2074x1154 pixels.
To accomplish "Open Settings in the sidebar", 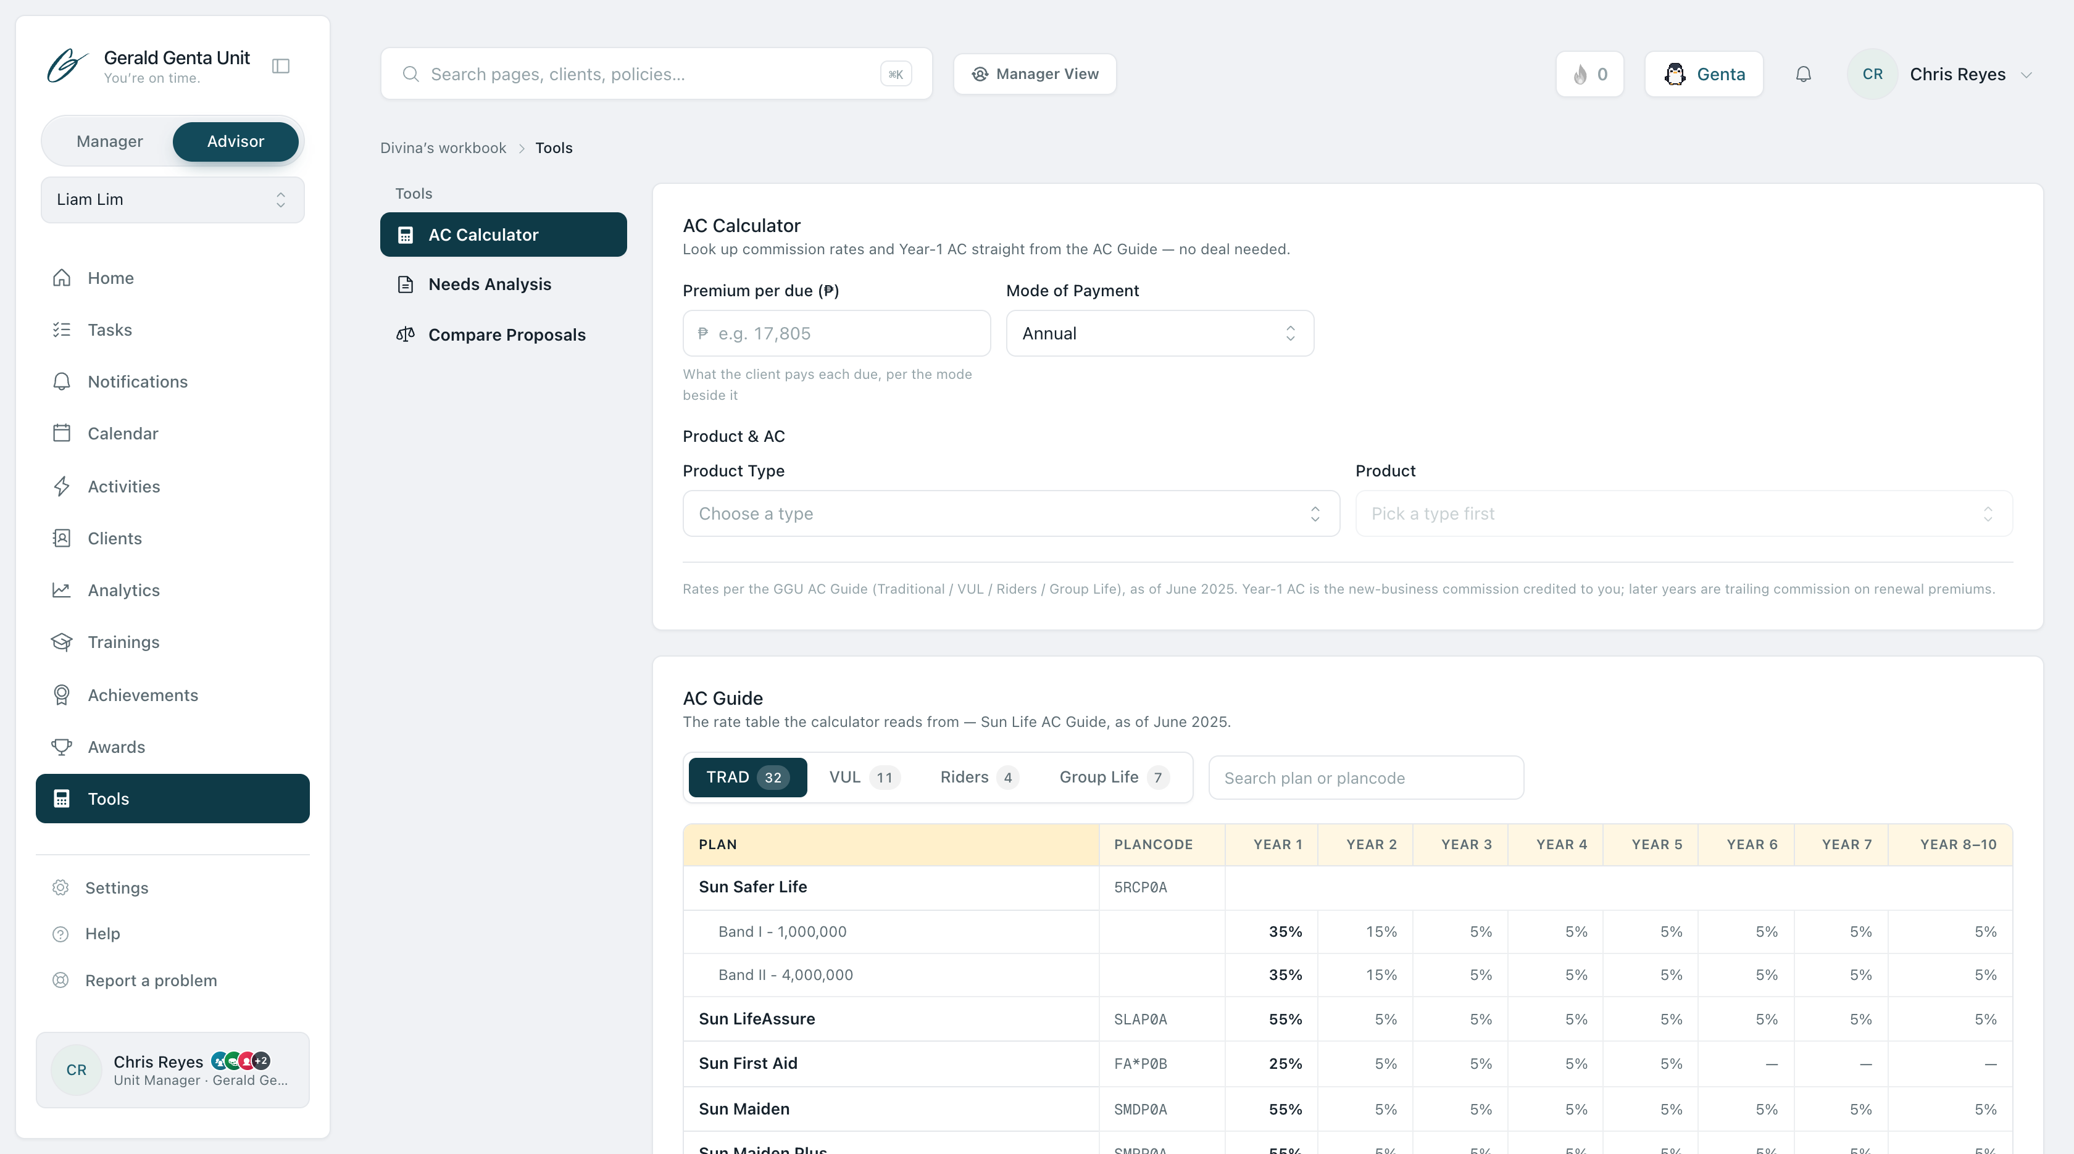I will tap(172, 887).
